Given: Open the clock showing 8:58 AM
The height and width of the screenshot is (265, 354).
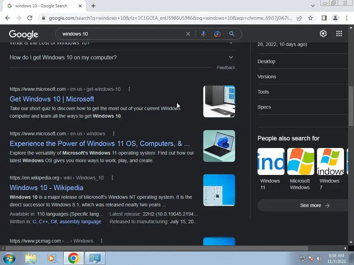Looking at the screenshot, I should point(336,258).
